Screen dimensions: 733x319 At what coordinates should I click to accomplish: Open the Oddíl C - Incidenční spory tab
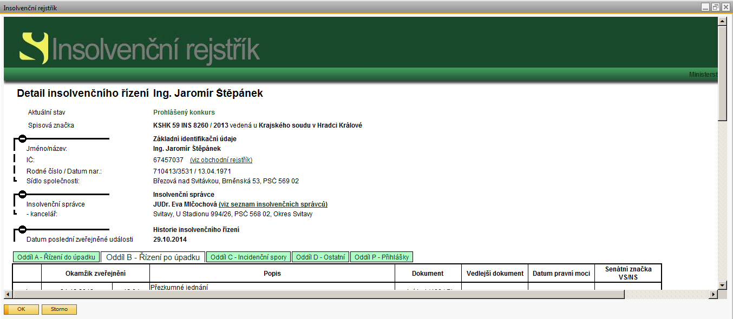click(x=248, y=257)
